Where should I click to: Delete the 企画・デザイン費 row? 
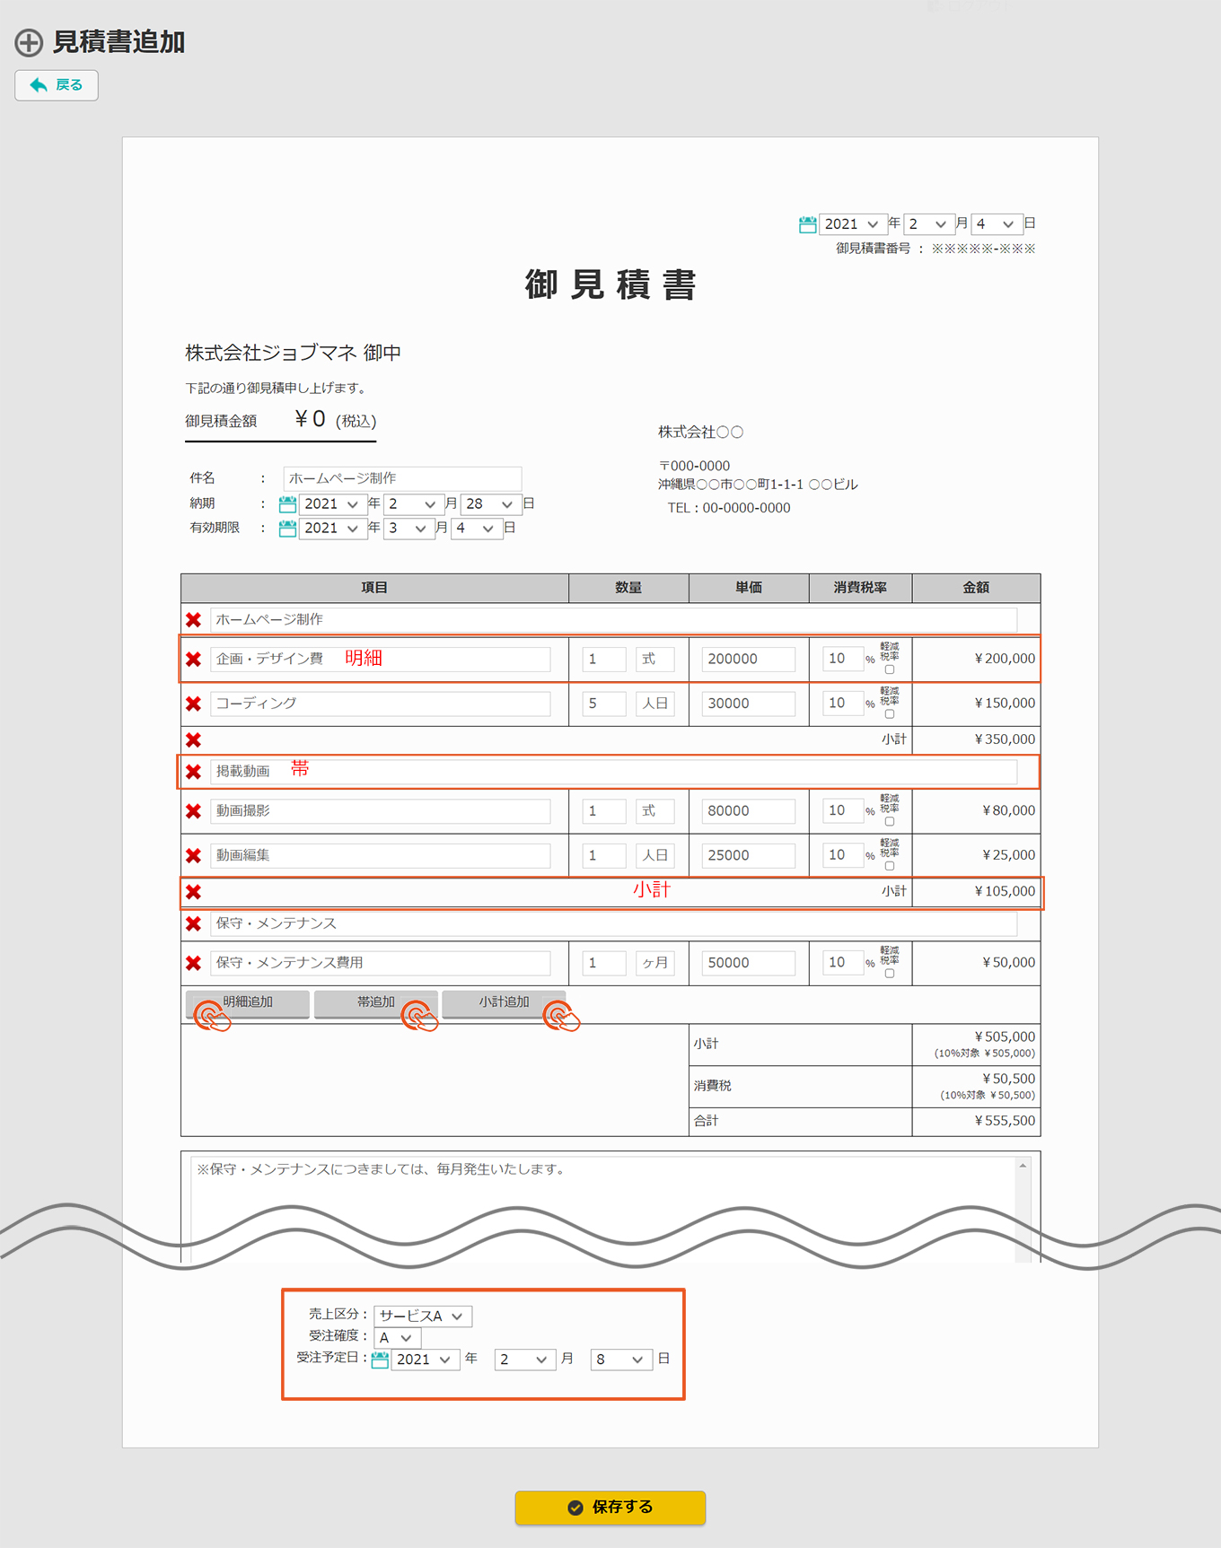[193, 660]
